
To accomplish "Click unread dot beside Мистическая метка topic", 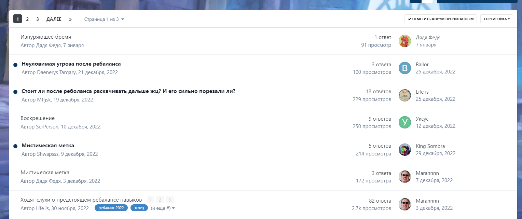I will 15,146.
